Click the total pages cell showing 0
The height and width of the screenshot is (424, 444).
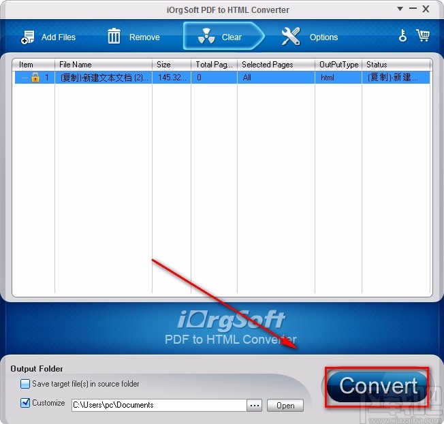point(214,78)
